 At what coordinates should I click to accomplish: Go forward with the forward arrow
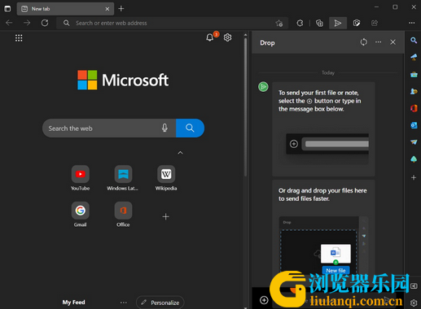pyautogui.click(x=27, y=23)
